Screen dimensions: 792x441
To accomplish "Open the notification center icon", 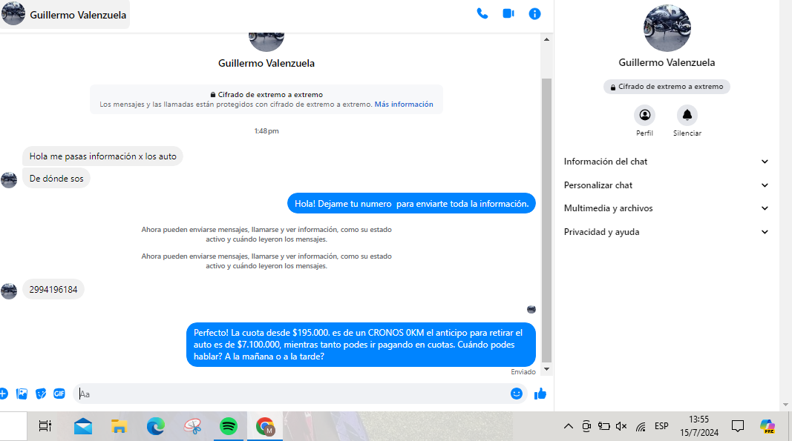I will coord(738,426).
